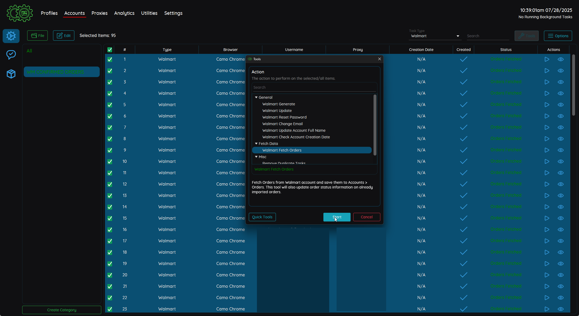Run the task for row 22

click(x=547, y=298)
